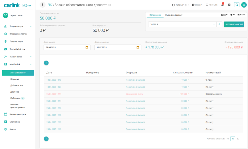Set rows per page to 50
Screen dimensions: 248x149
[x=238, y=139]
